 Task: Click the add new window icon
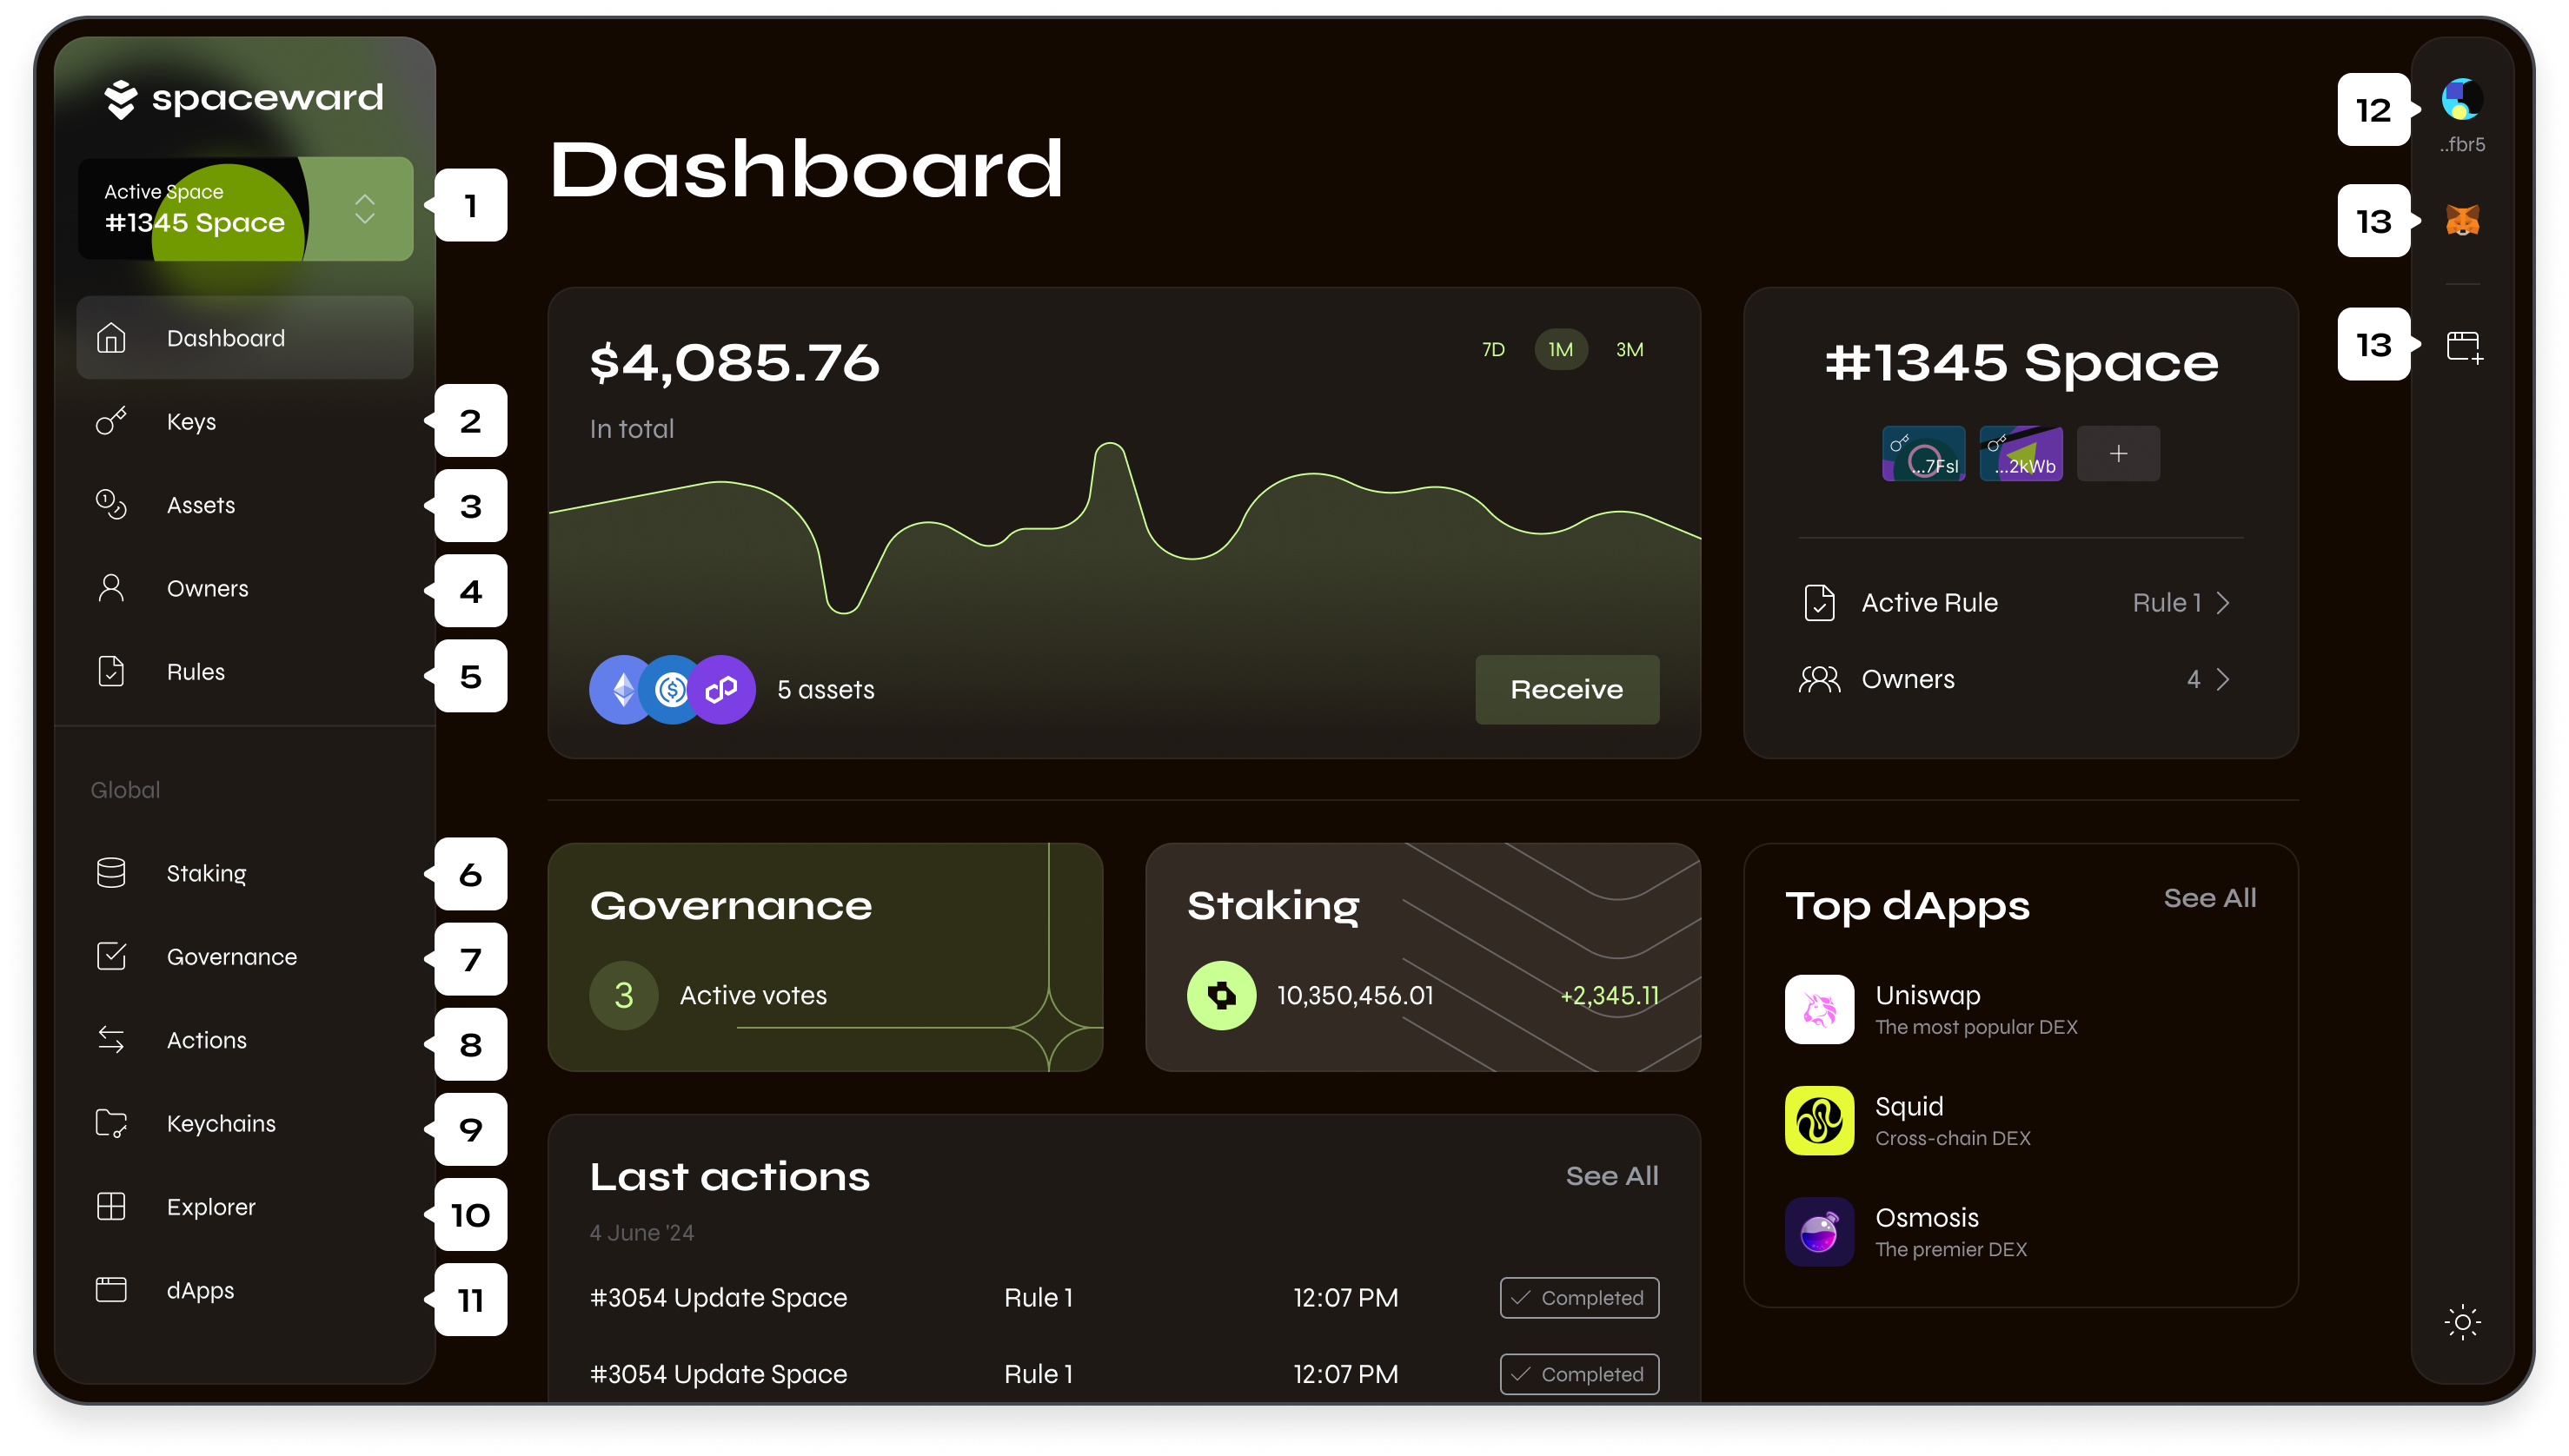click(x=2463, y=346)
